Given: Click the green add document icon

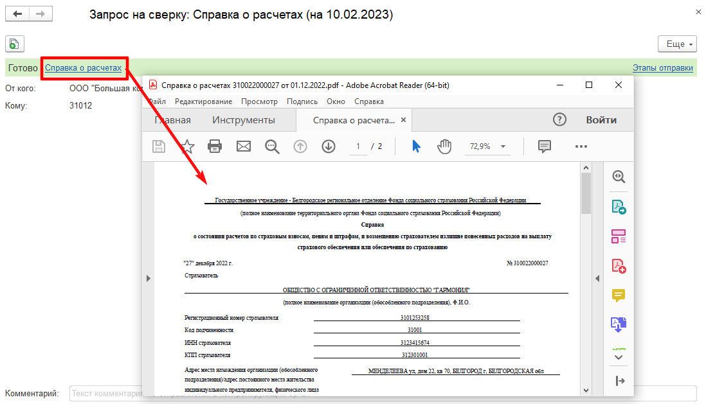Looking at the screenshot, I should [14, 44].
